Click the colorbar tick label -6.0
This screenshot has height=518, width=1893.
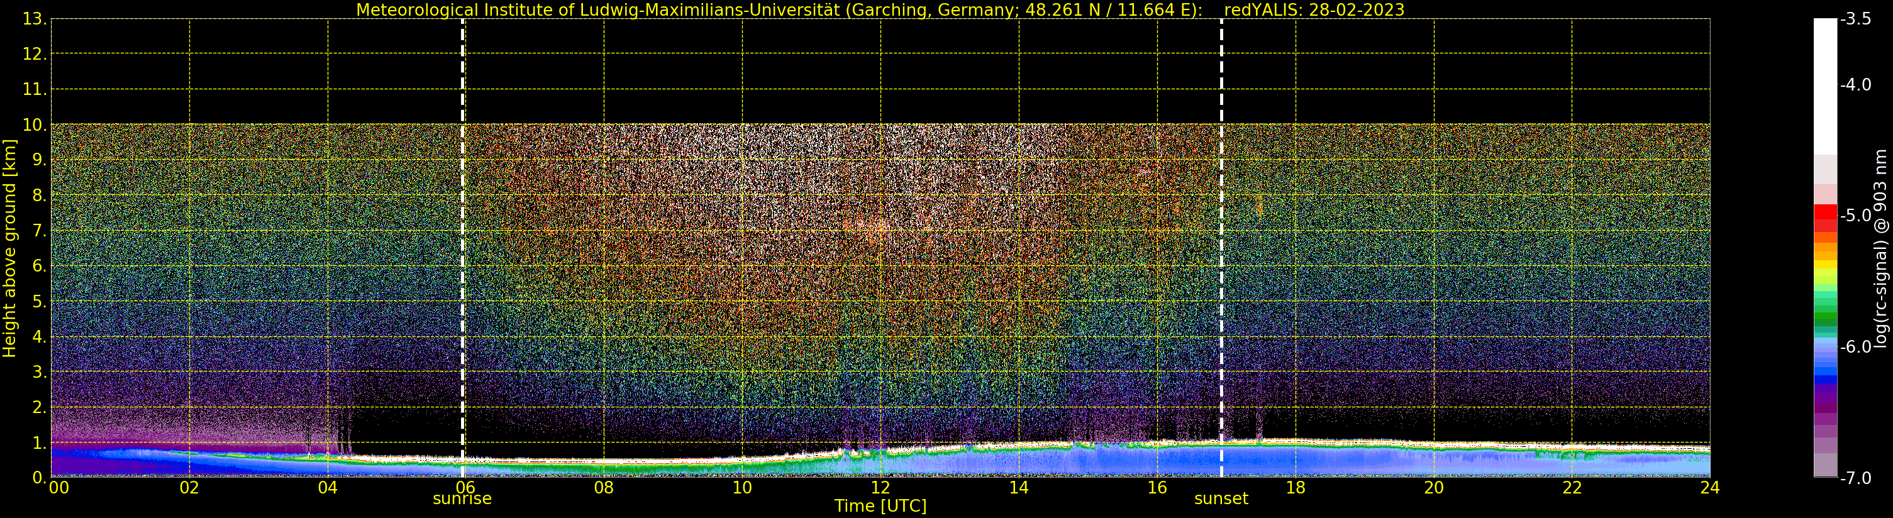(x=1855, y=347)
